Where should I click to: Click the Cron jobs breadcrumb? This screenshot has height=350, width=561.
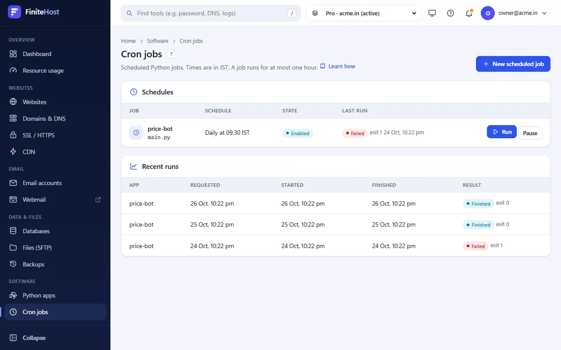pos(191,41)
